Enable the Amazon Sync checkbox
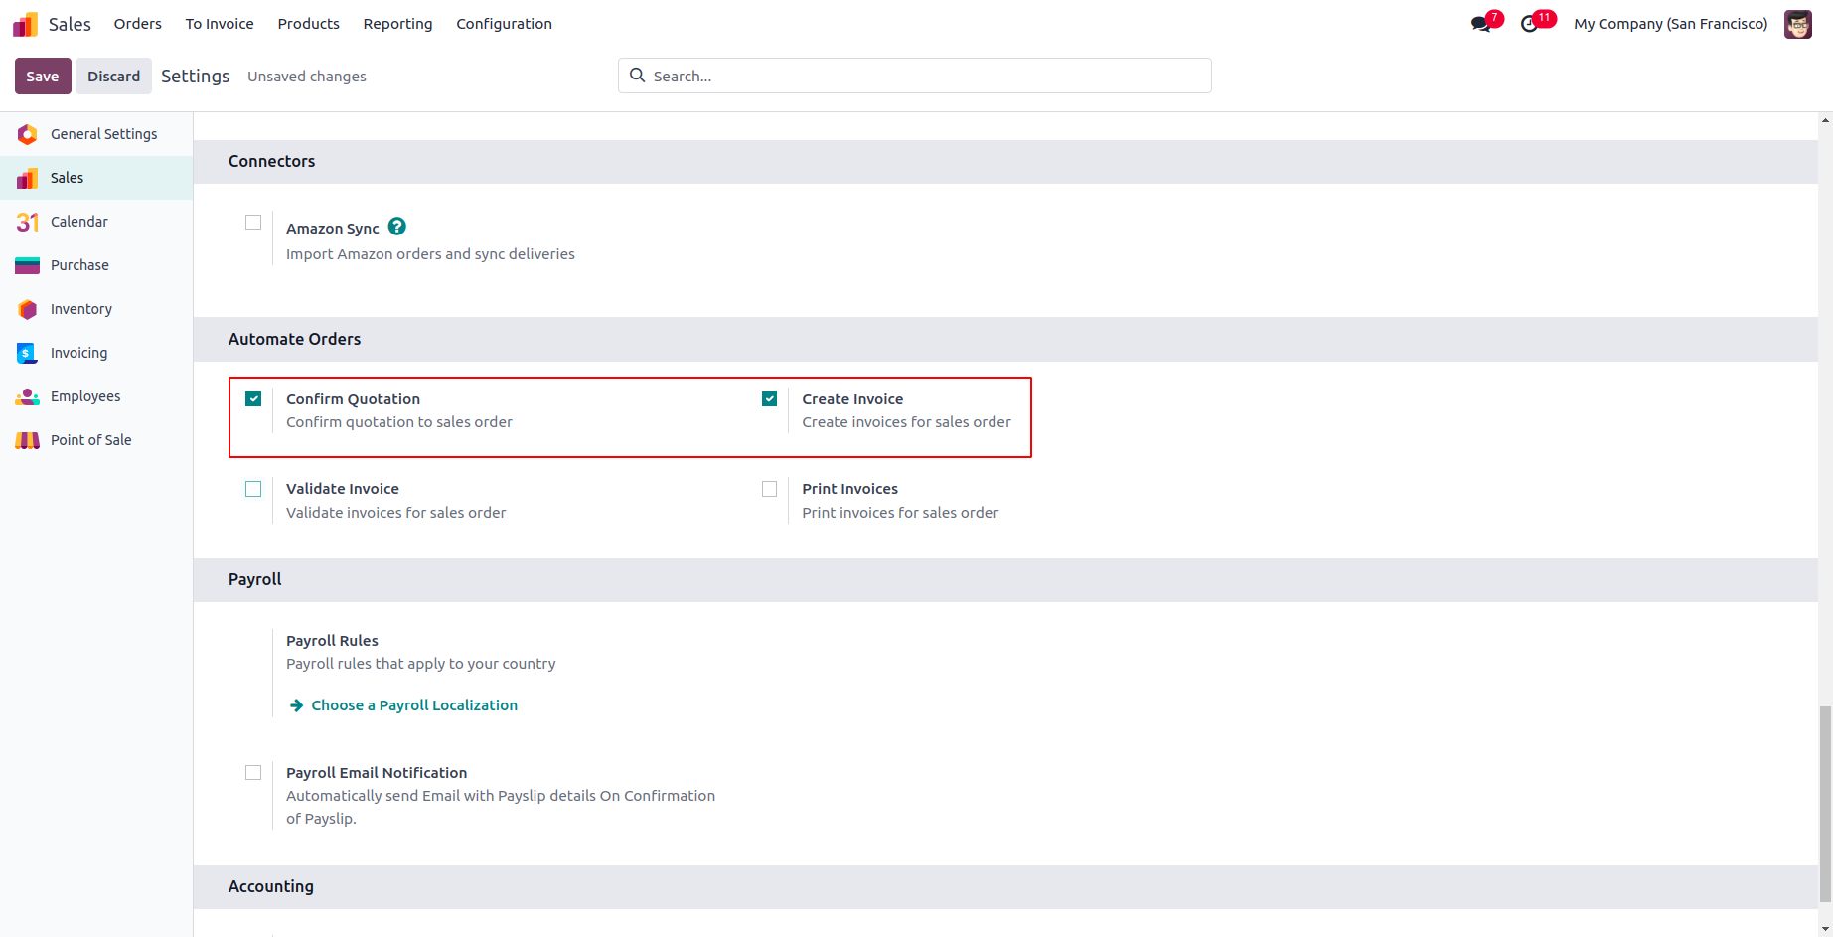 click(253, 223)
